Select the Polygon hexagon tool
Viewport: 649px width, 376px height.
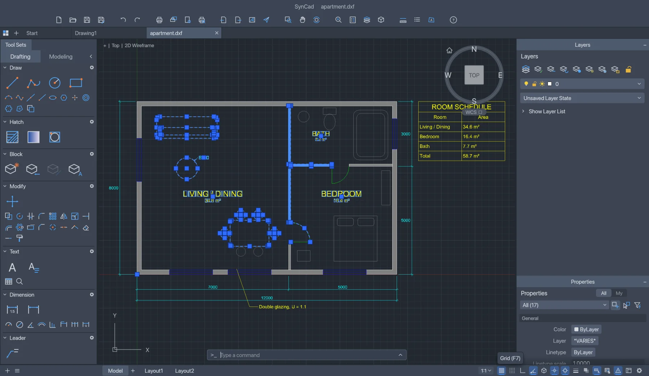[64, 98]
